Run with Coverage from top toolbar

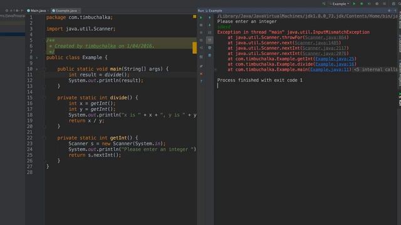click(x=369, y=4)
